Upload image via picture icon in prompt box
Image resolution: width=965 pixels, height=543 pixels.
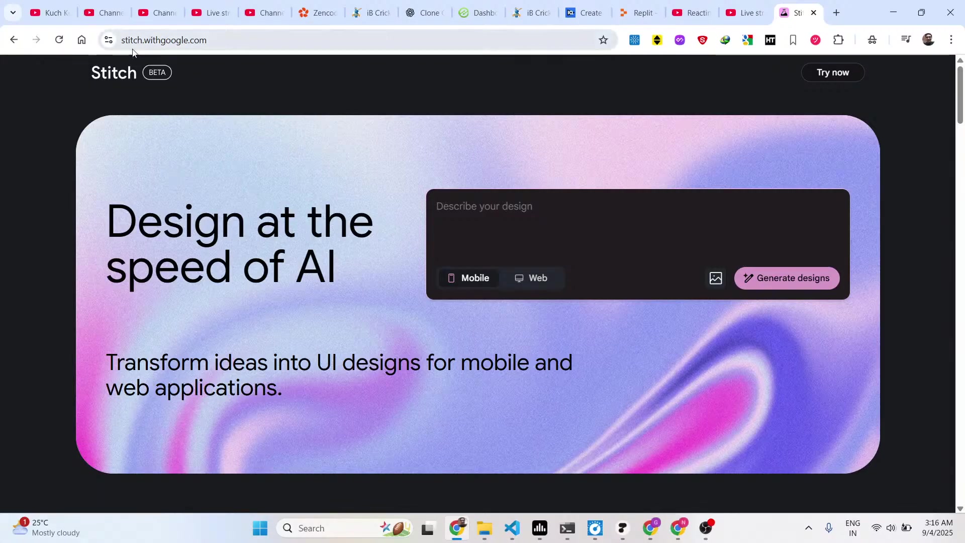(x=716, y=278)
